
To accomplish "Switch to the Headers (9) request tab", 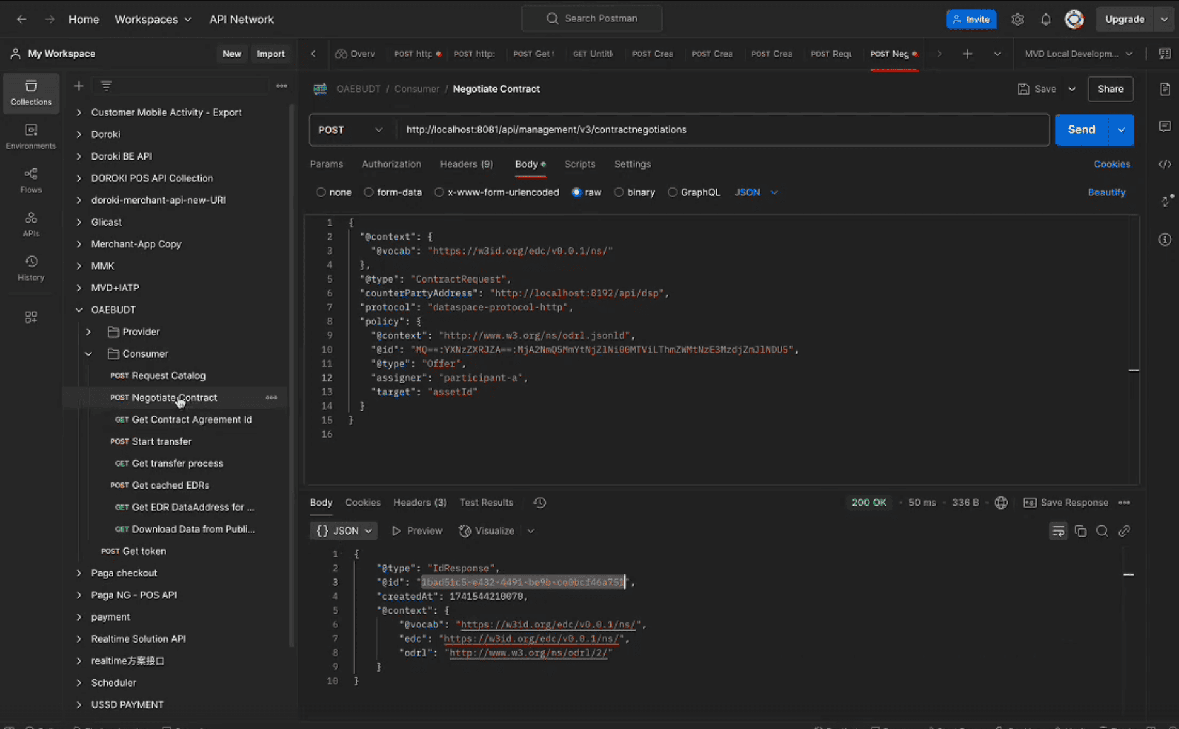I will coord(467,164).
